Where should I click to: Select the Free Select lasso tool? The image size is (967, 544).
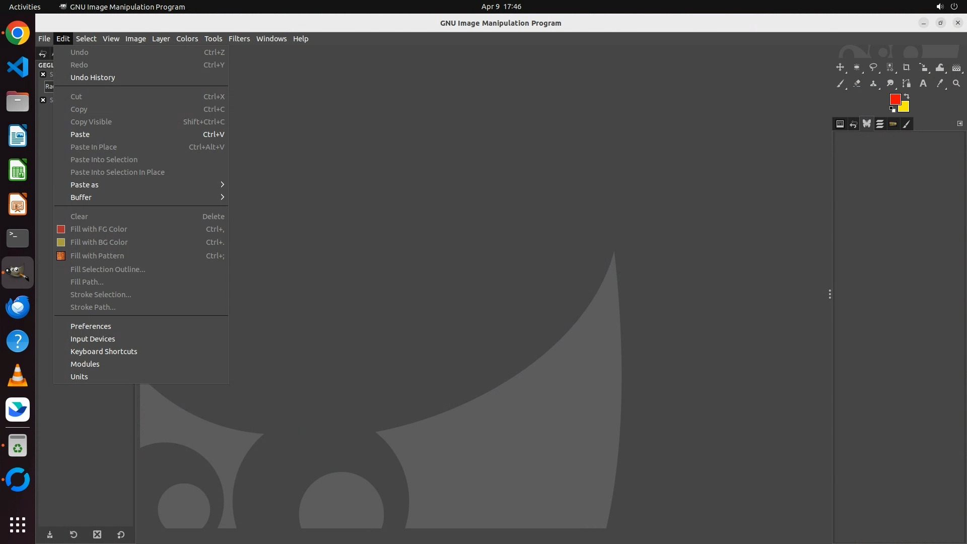point(873,67)
